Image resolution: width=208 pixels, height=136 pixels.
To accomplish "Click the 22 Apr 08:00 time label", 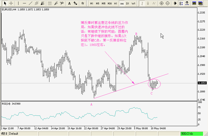I will point(91,128).
